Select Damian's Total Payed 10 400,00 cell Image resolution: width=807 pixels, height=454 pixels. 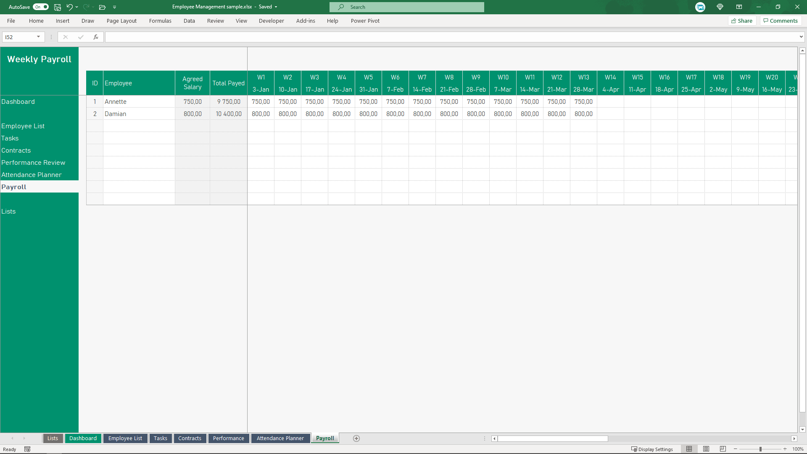[x=229, y=114]
